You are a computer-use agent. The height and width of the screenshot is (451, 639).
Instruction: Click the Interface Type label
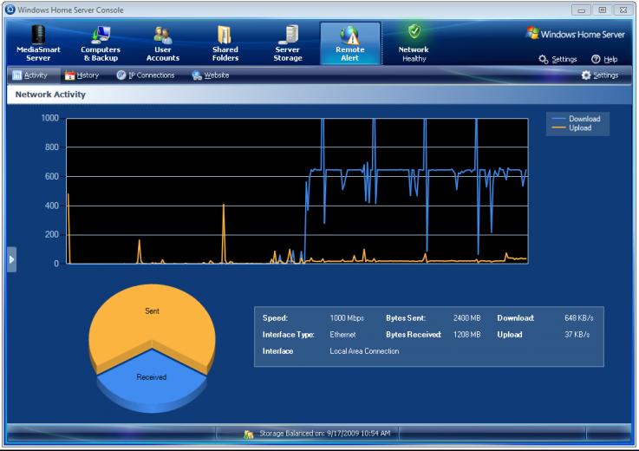[289, 335]
